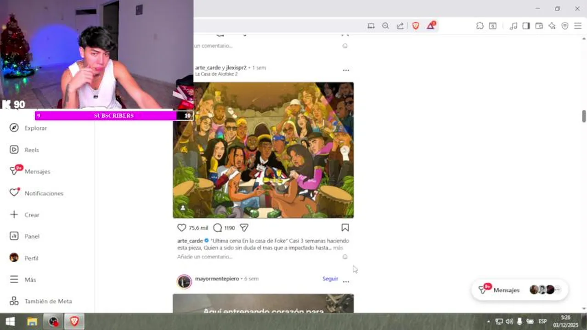Save the arte_carde post with bookmark icon
Image resolution: width=587 pixels, height=330 pixels.
345,228
